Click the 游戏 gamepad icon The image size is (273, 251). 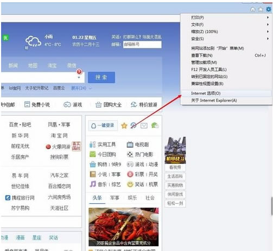coord(67,104)
